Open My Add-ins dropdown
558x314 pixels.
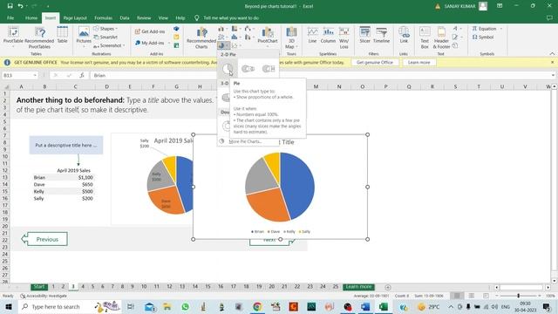[153, 43]
